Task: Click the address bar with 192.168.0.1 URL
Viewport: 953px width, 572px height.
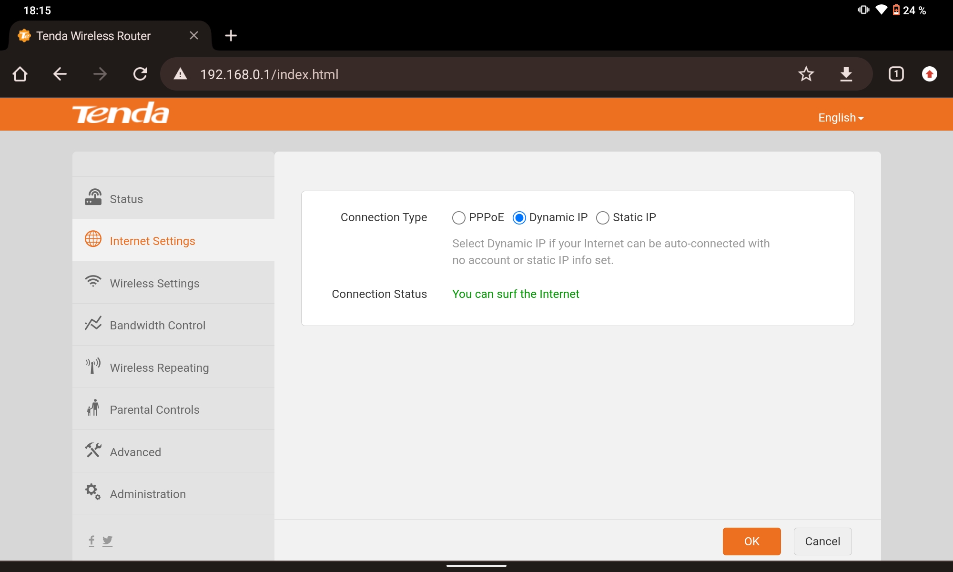Action: pyautogui.click(x=476, y=74)
